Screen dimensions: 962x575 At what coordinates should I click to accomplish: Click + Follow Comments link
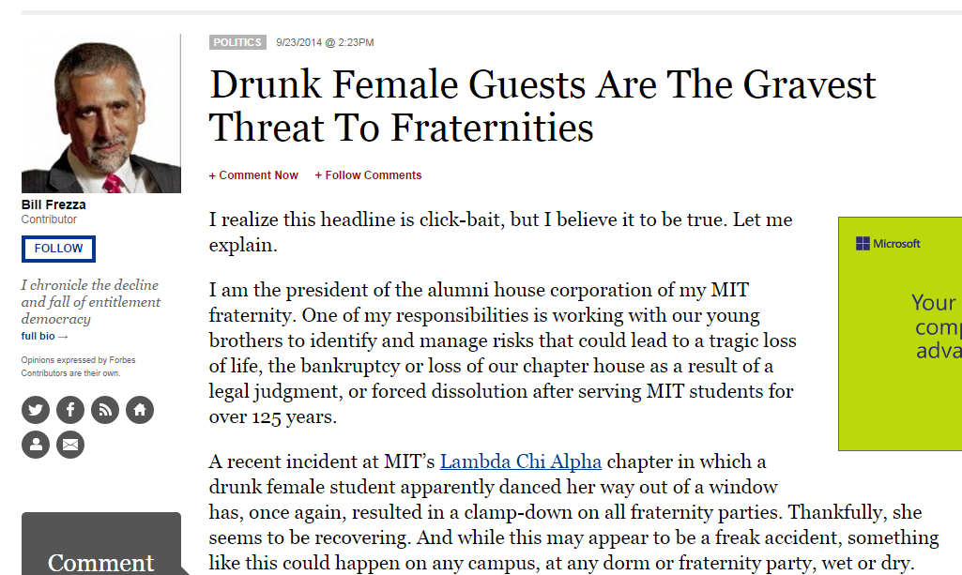coord(368,175)
